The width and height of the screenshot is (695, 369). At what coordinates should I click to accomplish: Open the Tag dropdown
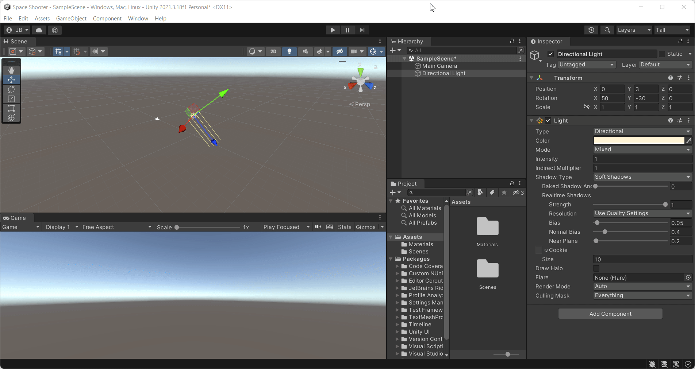tap(587, 65)
